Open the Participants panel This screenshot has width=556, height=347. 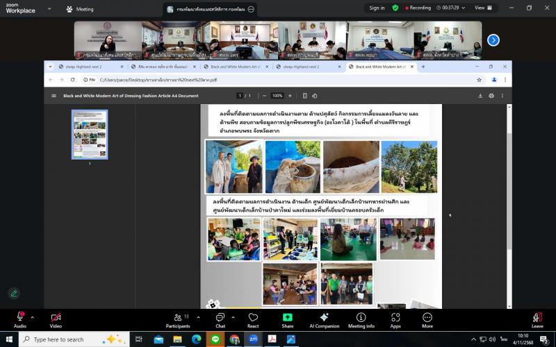coord(178,320)
